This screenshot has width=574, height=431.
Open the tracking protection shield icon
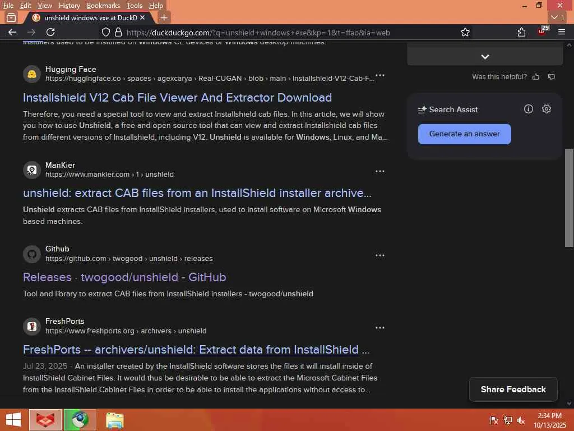tap(106, 32)
